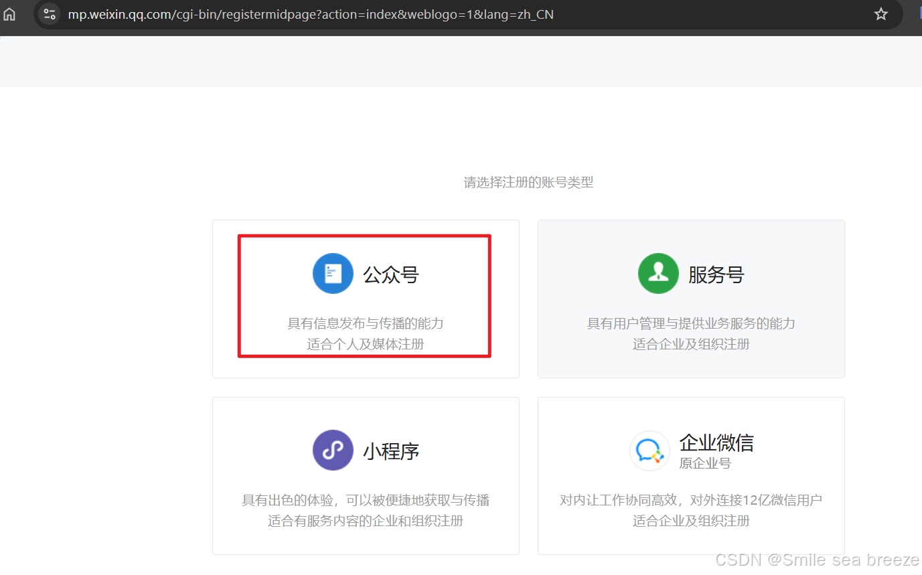The image size is (922, 575).
Task: Select the 企业微信 account type title
Action: [716, 442]
